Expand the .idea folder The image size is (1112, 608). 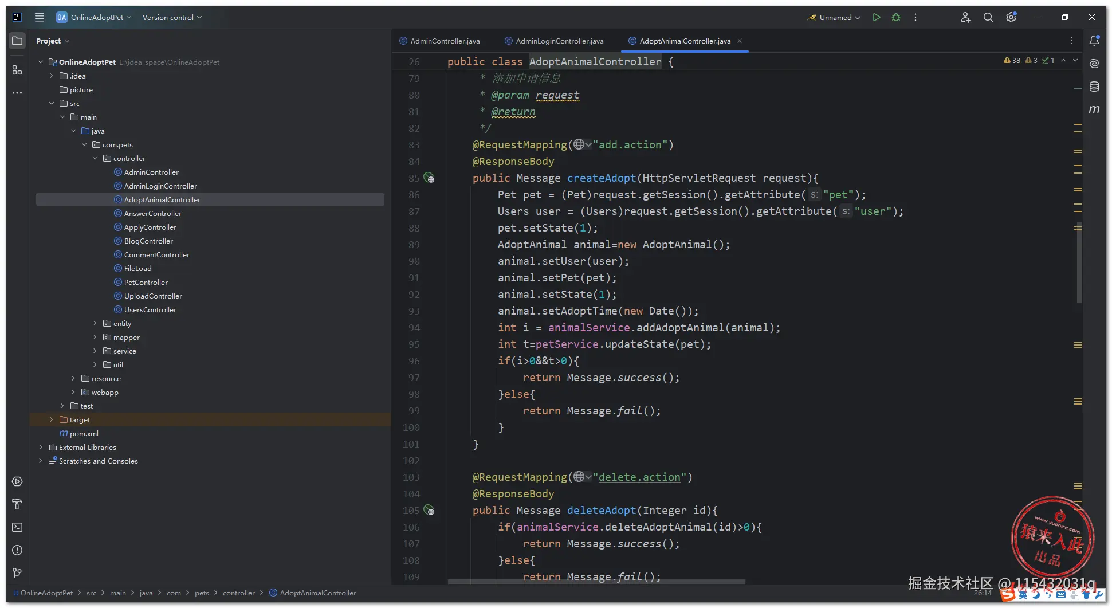(x=52, y=76)
